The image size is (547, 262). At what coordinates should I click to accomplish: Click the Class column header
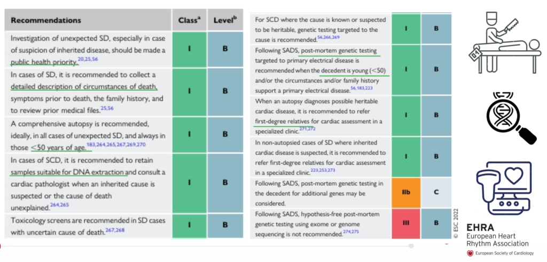click(x=190, y=20)
